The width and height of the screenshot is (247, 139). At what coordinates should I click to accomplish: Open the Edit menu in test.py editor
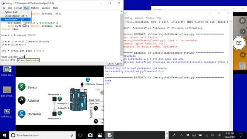tap(10, 8)
